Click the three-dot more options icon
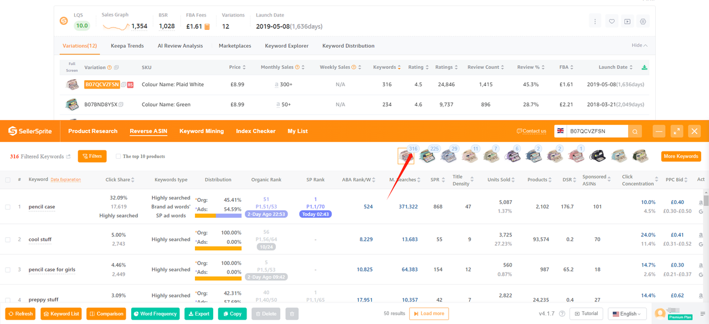 pyautogui.click(x=595, y=22)
